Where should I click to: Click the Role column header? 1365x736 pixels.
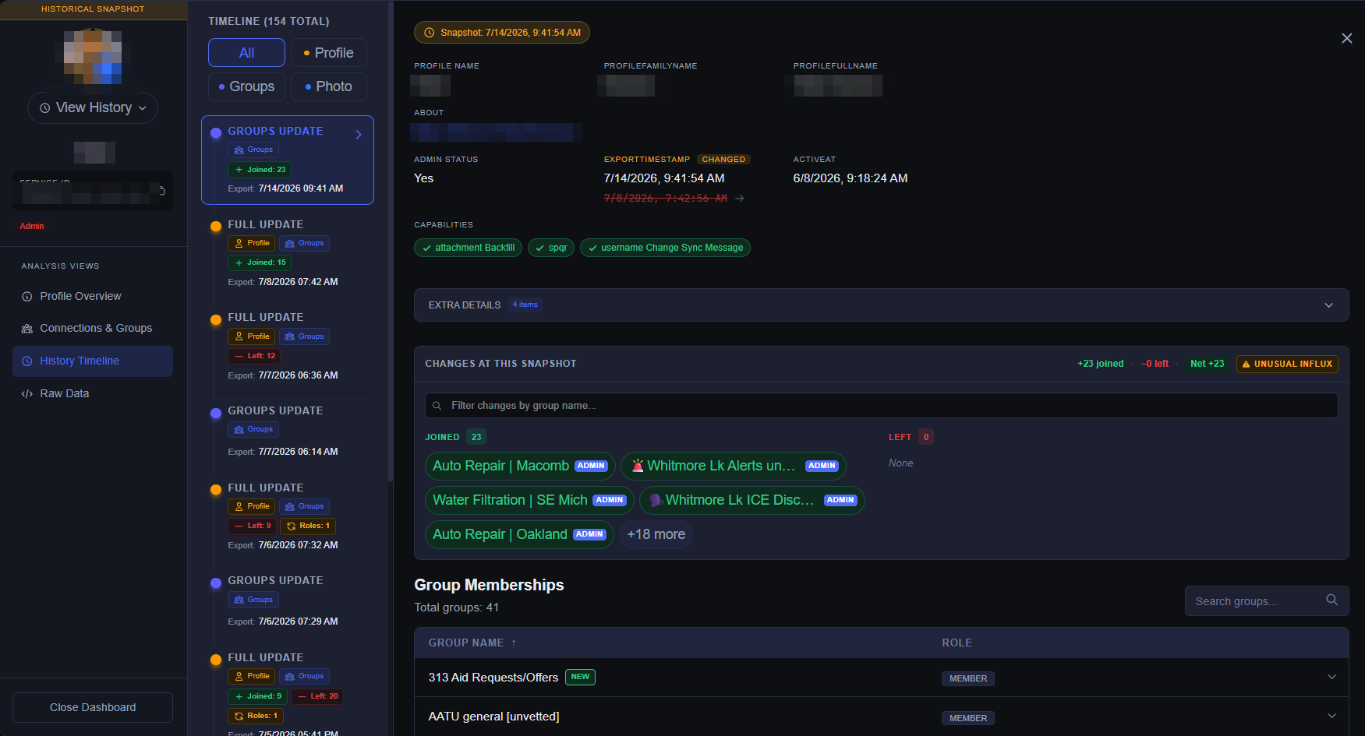tap(957, 643)
